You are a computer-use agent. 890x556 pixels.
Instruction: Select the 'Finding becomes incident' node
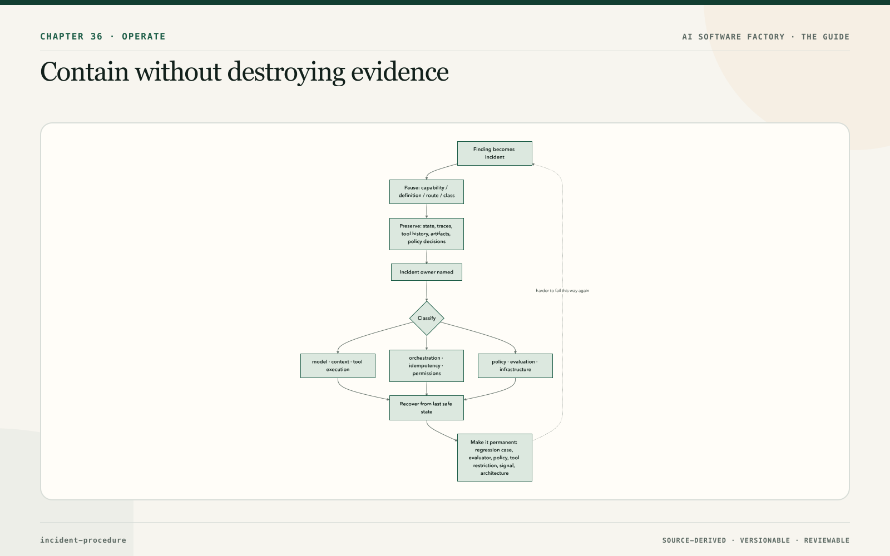pos(495,153)
